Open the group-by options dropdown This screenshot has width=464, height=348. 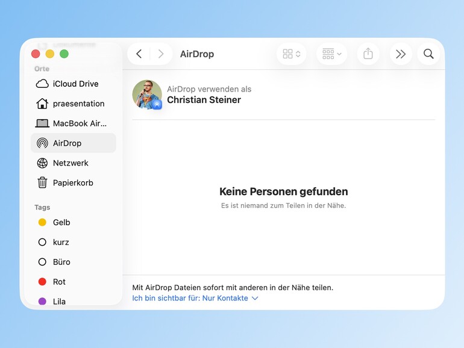pyautogui.click(x=331, y=54)
